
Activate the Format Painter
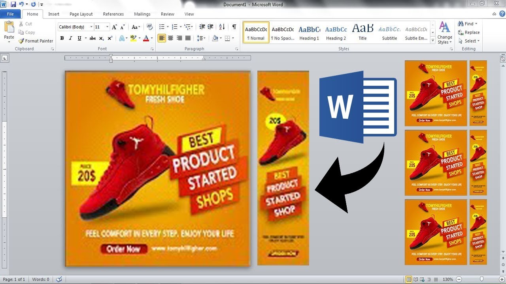click(36, 41)
